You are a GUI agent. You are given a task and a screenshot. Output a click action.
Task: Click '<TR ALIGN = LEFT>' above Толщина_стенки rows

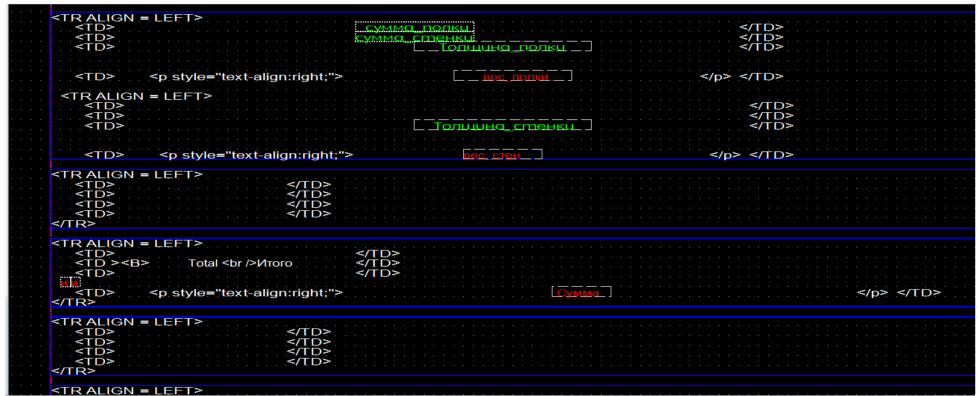click(x=136, y=96)
